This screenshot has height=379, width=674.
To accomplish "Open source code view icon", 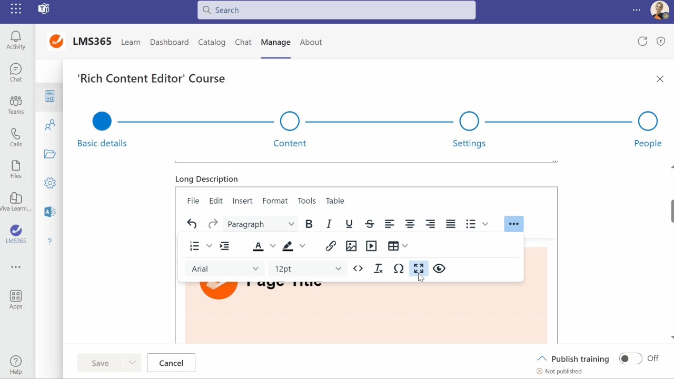I will click(358, 268).
